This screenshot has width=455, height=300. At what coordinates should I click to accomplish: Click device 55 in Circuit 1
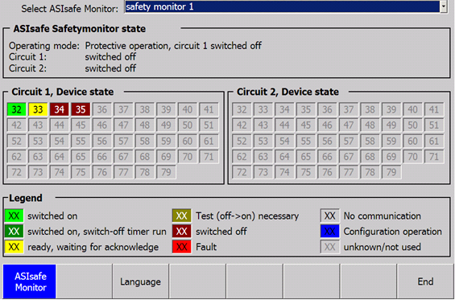pos(81,142)
